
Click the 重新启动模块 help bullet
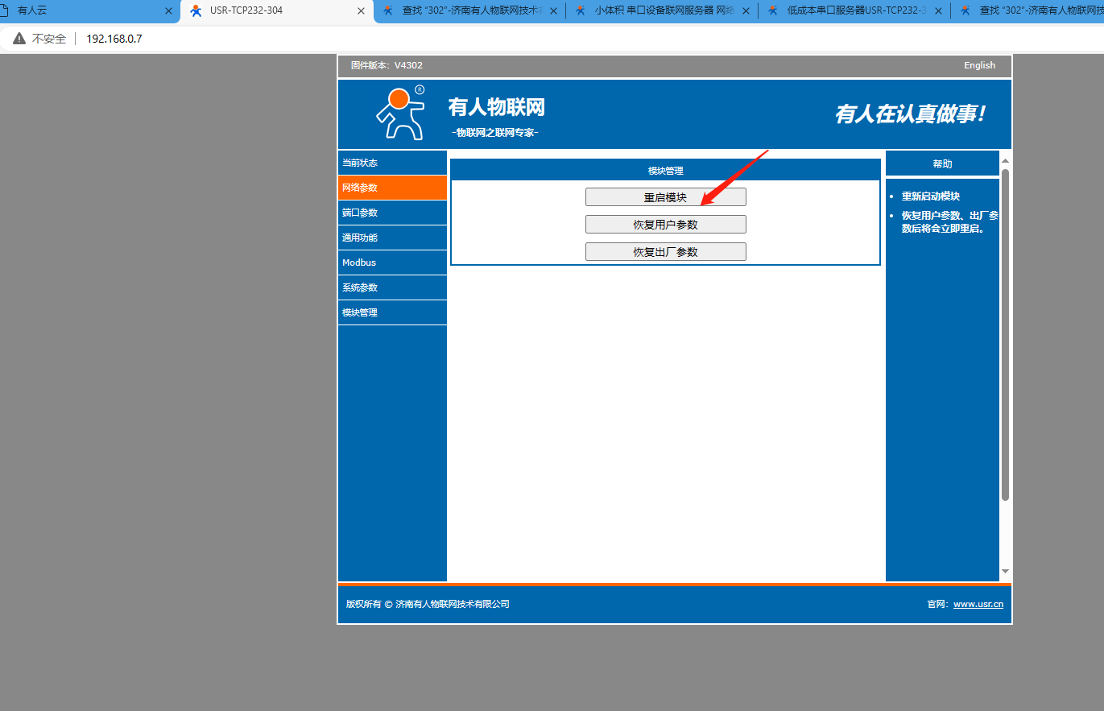pos(931,196)
